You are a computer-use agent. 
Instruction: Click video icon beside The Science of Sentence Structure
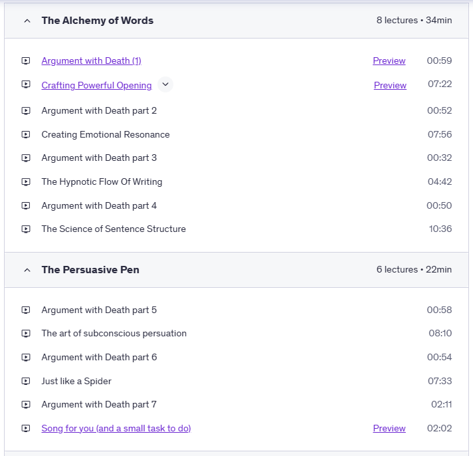[26, 229]
